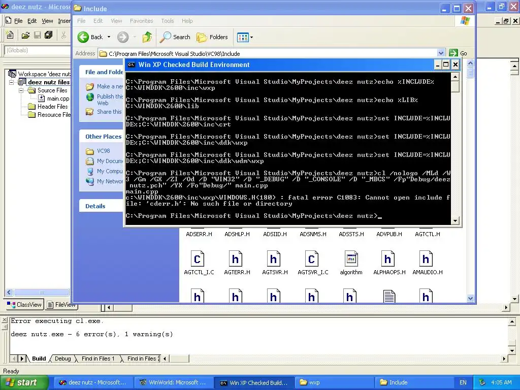
Task: Switch to the ClassView tab
Action: (x=24, y=305)
